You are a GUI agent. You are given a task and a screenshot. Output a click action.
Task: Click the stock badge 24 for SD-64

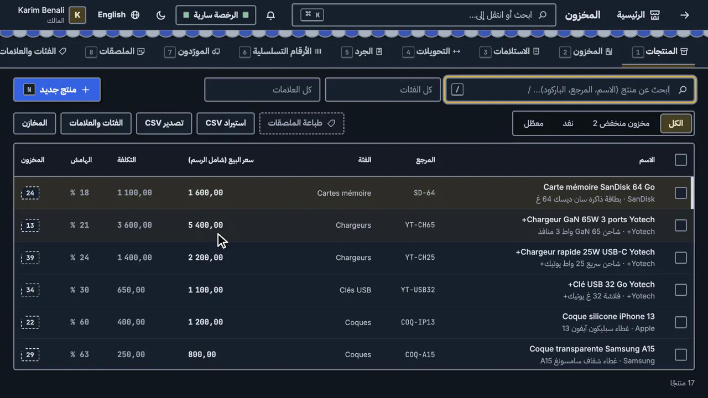point(30,193)
